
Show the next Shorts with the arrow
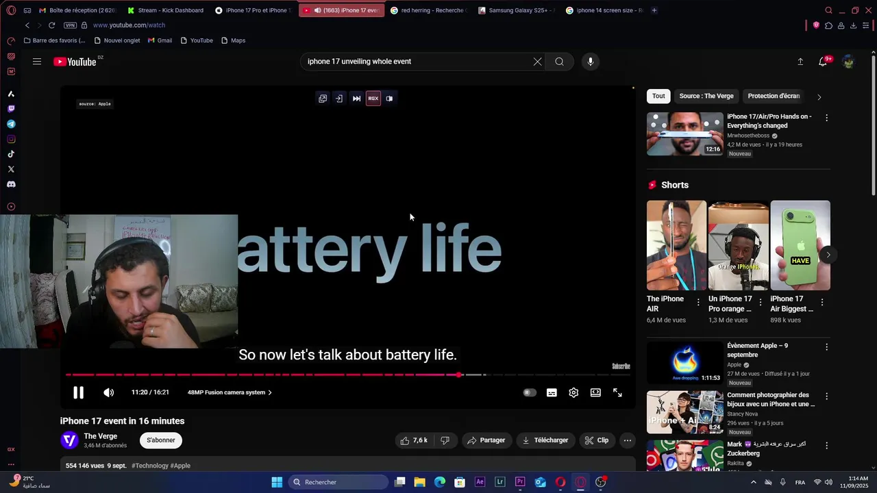828,255
